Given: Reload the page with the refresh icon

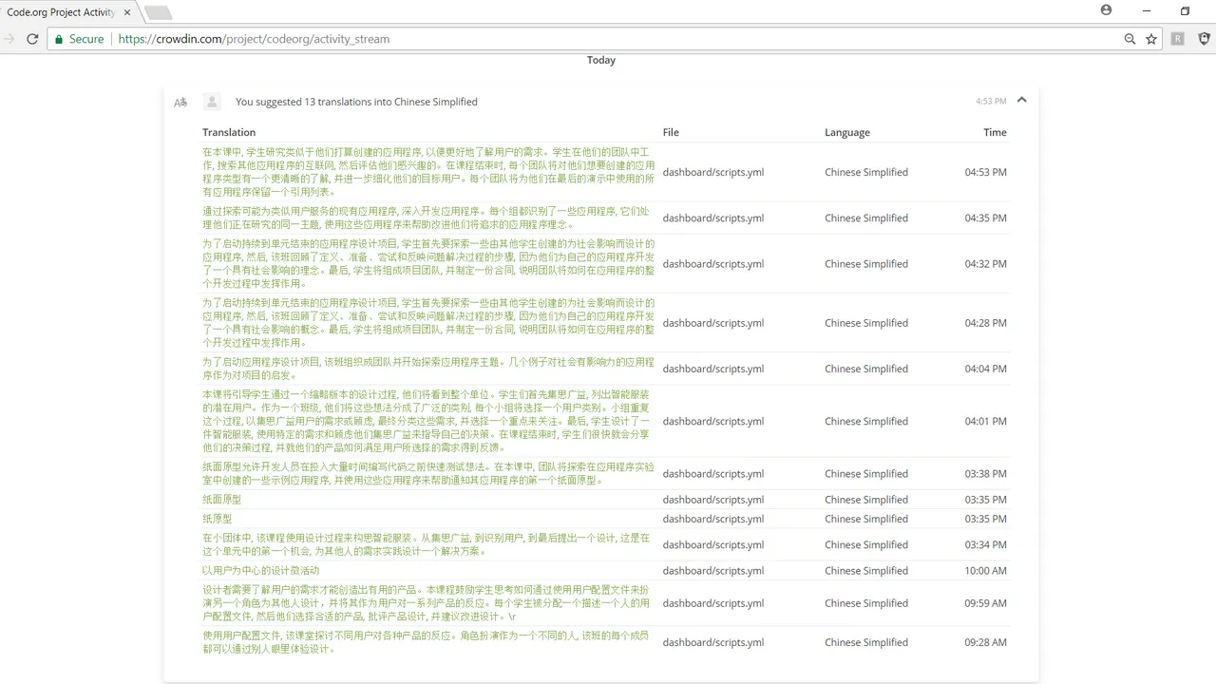Looking at the screenshot, I should tap(32, 39).
